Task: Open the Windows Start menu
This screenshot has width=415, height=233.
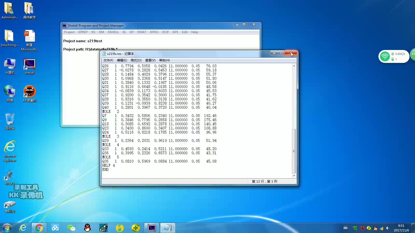Action: pos(7,228)
